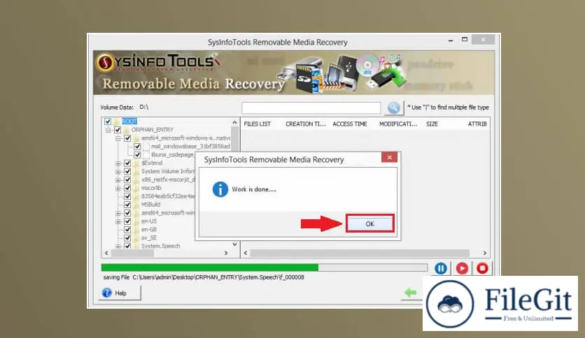Click the file list horizontal scrollbar thumb
Viewport: 585px width, 338px height.
(x=360, y=253)
